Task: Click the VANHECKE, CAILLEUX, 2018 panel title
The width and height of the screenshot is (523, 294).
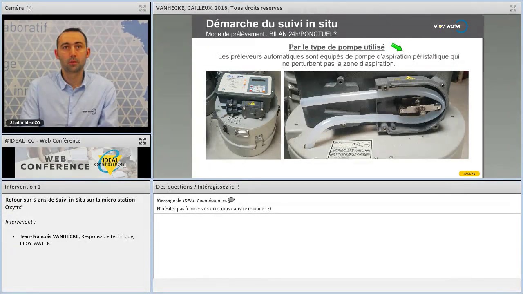Action: coord(219,8)
